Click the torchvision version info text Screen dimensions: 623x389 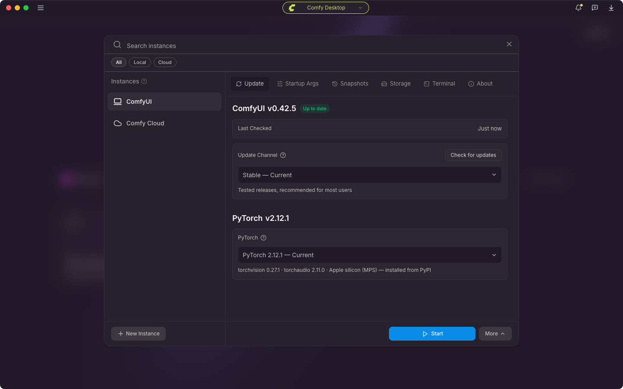coord(334,270)
